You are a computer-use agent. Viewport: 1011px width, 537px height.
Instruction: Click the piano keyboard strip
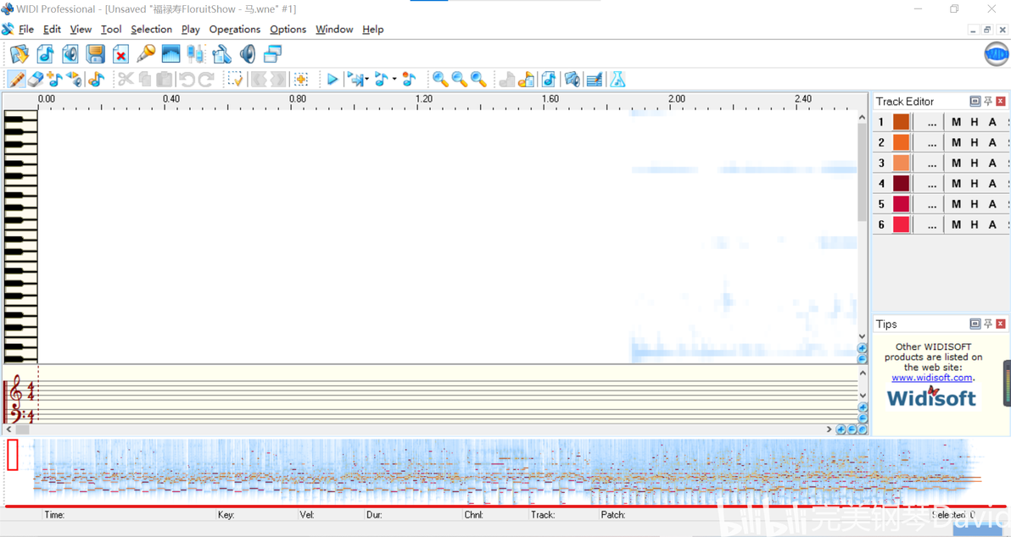[x=20, y=237]
